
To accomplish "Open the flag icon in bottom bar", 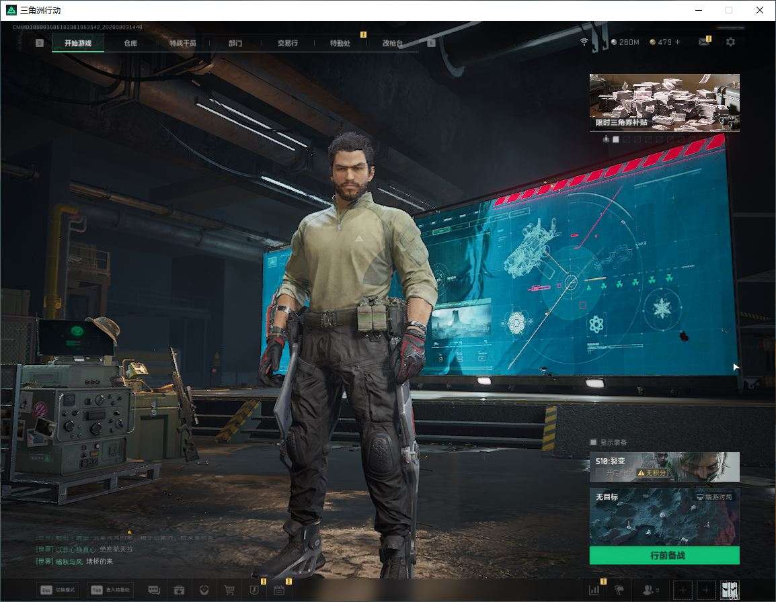I will pyautogui.click(x=619, y=590).
